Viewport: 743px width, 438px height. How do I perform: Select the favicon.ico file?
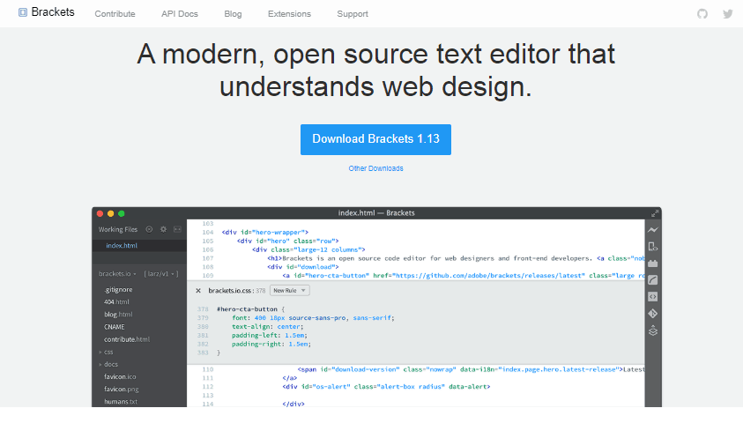(120, 376)
